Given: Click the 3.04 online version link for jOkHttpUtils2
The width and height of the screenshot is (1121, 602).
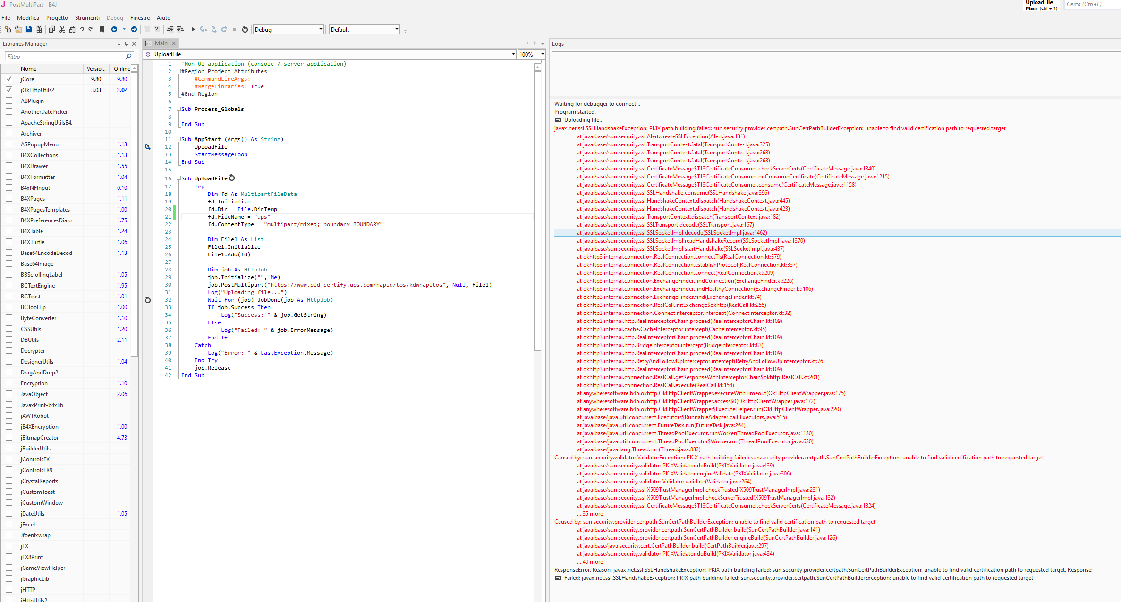Looking at the screenshot, I should [x=122, y=90].
